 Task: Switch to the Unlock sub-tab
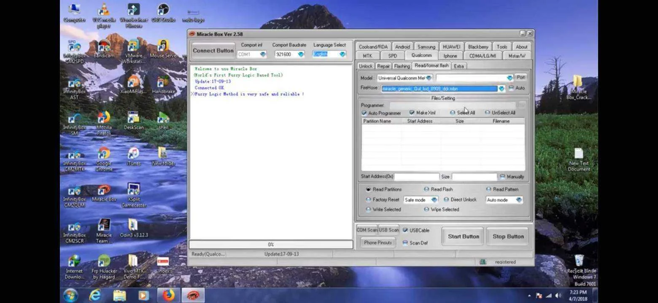[365, 66]
